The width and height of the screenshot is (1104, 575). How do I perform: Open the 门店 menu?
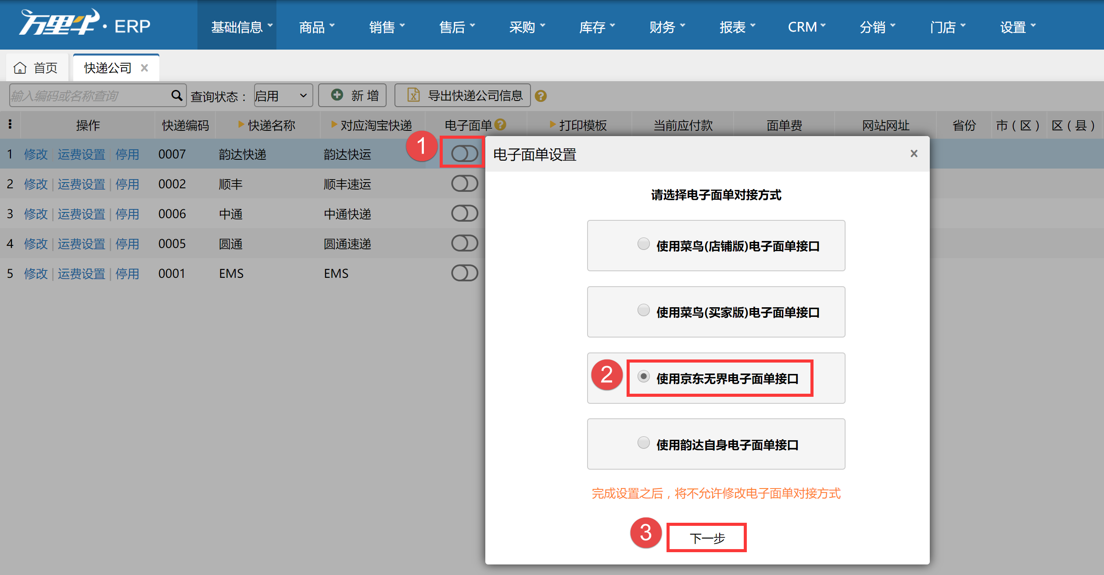tap(947, 27)
